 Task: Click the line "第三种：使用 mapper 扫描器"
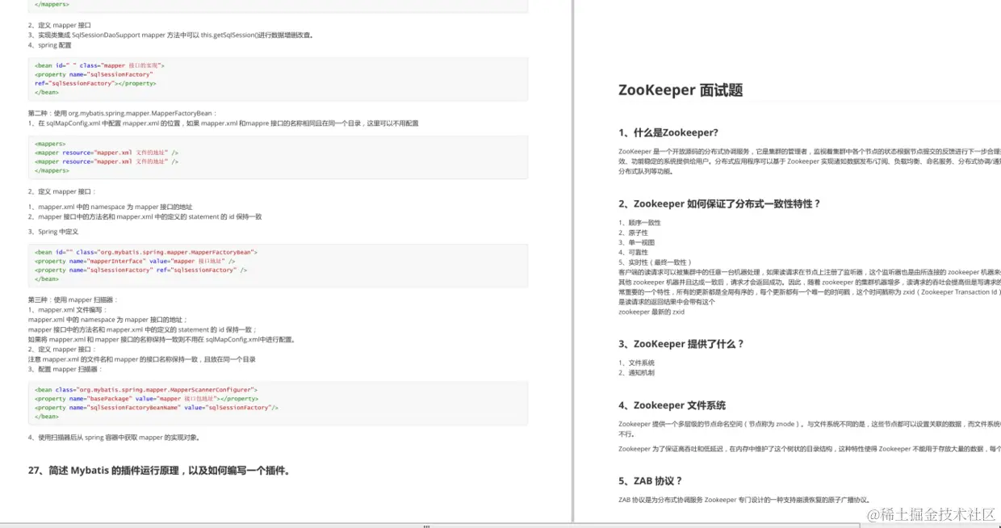tap(73, 300)
